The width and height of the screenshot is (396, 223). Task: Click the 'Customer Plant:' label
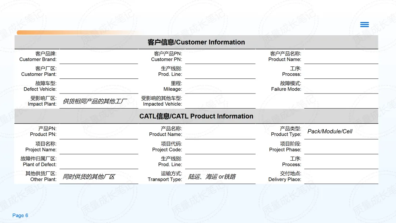39,74
